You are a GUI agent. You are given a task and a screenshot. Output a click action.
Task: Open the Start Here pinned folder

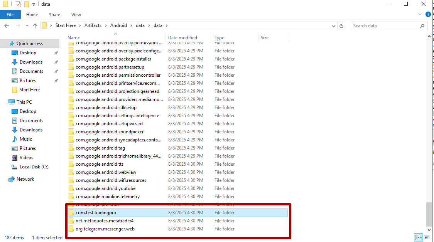(x=30, y=90)
